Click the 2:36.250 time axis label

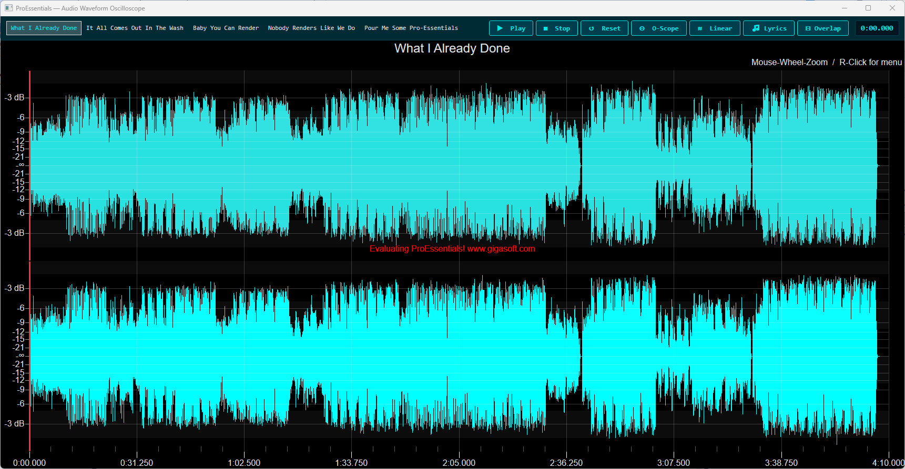[566, 463]
